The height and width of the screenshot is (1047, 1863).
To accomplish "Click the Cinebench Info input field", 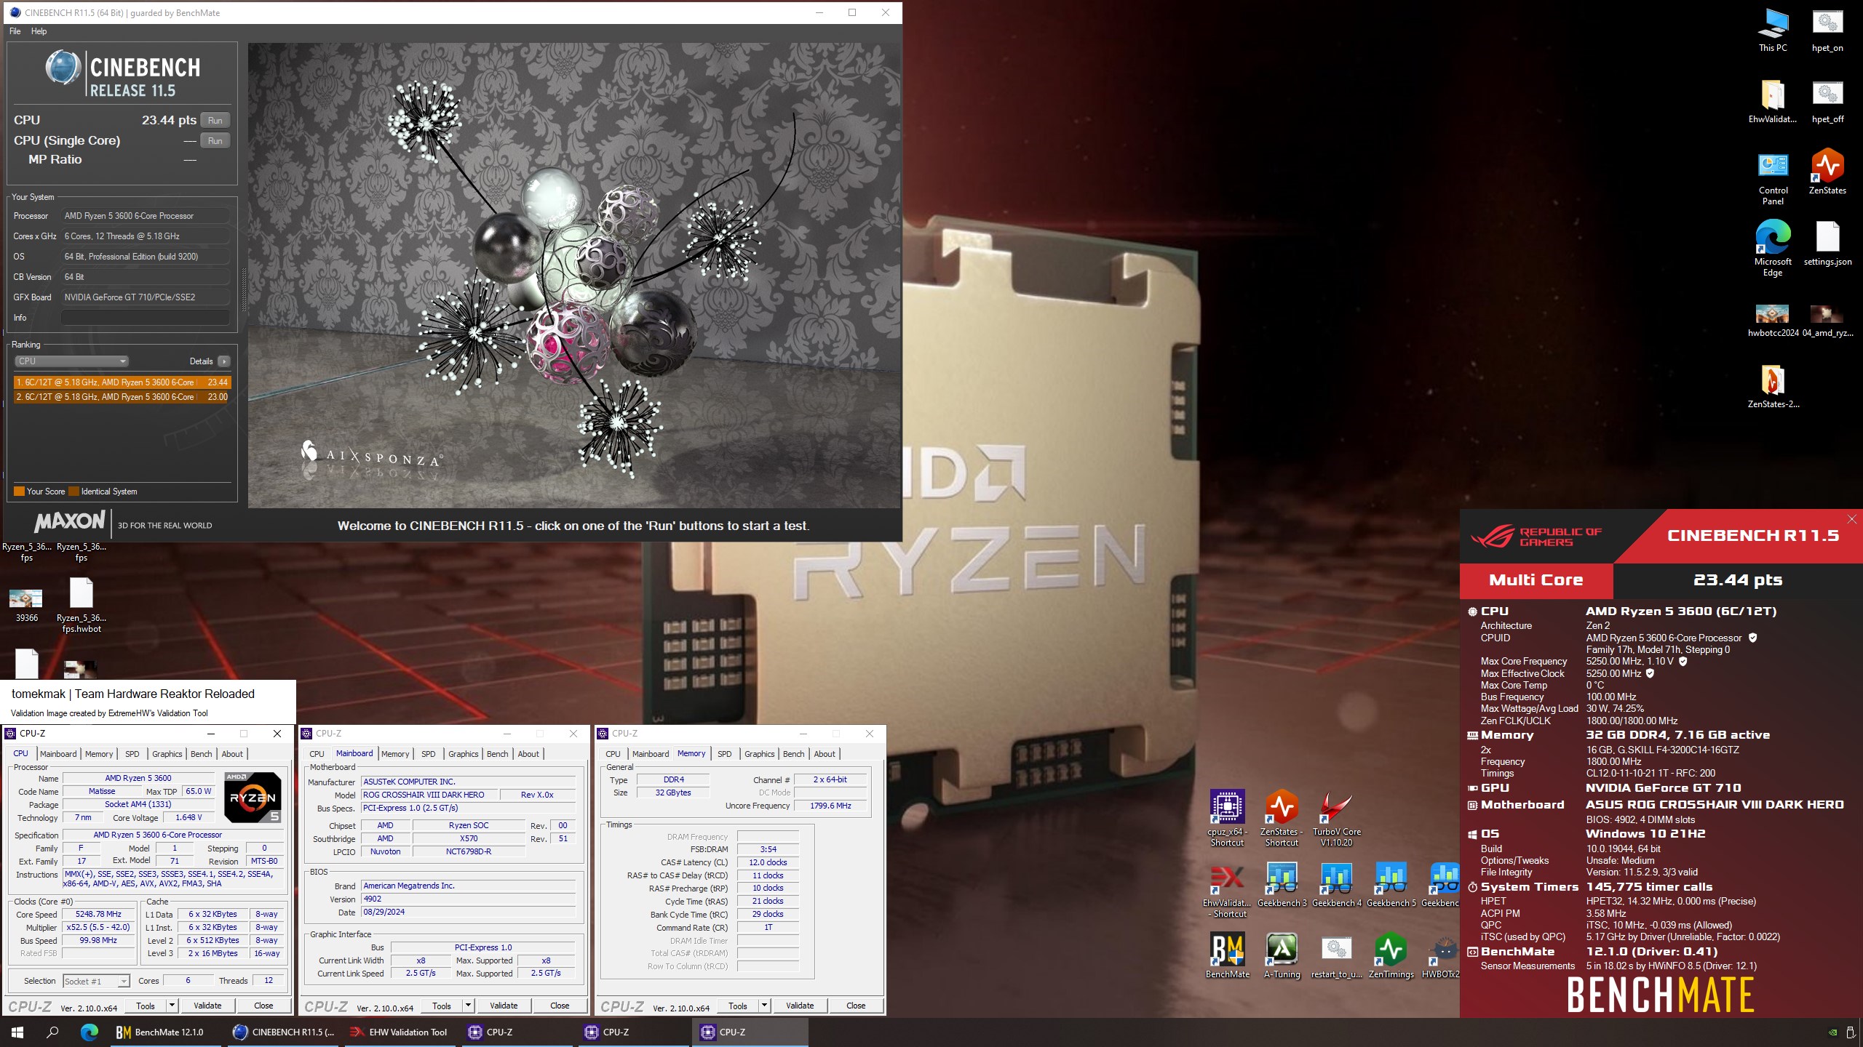I will tap(146, 318).
